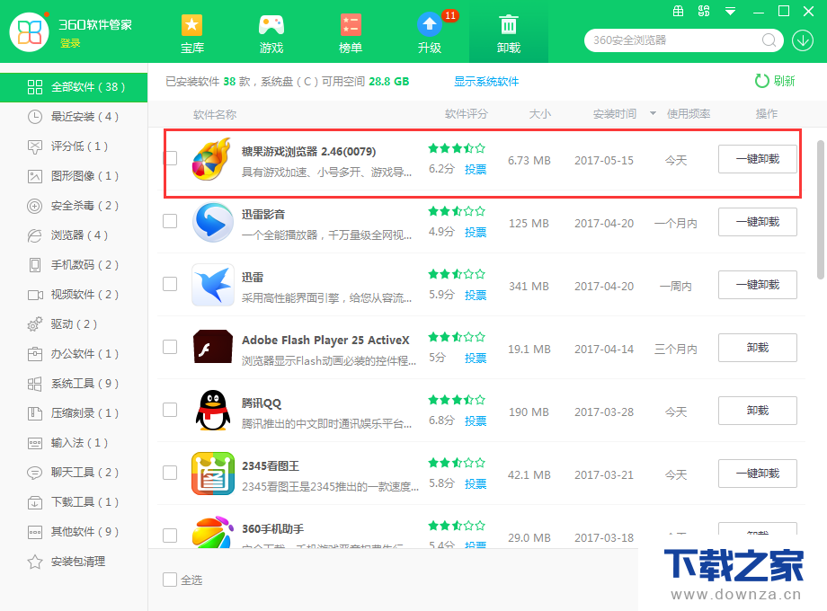This screenshot has width=827, height=611.
Task: Click 卸载 for 腾讯QQ
Action: point(758,411)
